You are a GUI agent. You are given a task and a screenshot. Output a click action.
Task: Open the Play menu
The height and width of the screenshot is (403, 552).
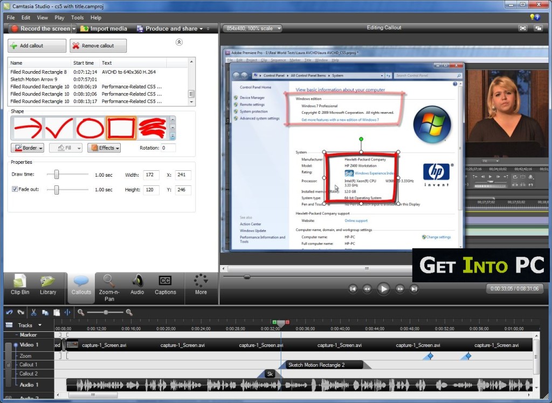coord(59,17)
